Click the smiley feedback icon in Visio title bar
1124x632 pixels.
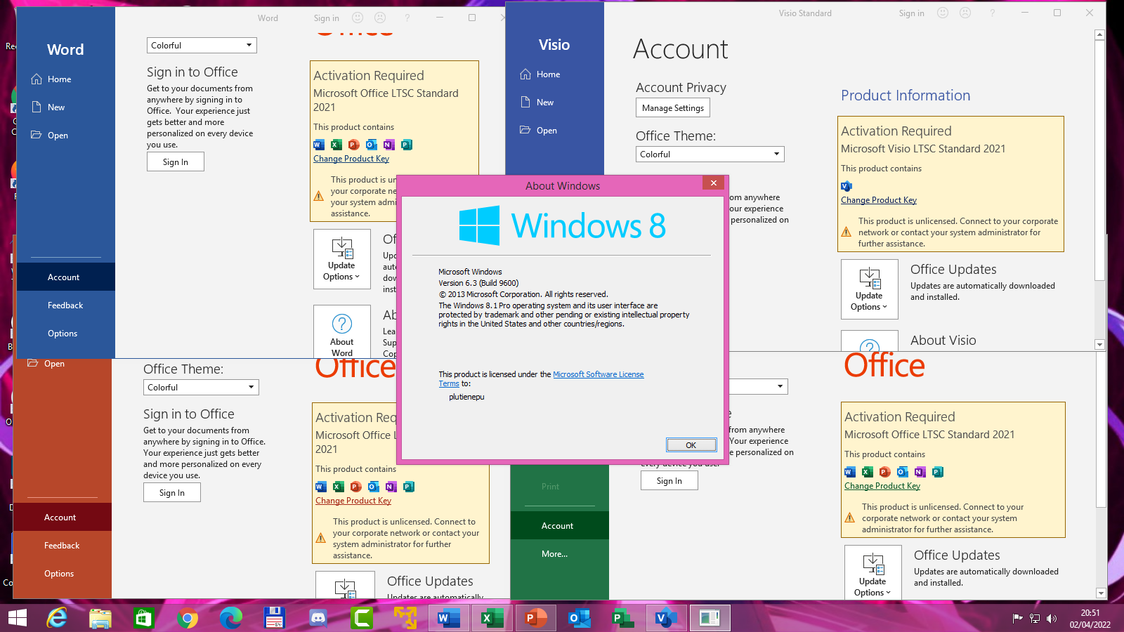click(943, 13)
